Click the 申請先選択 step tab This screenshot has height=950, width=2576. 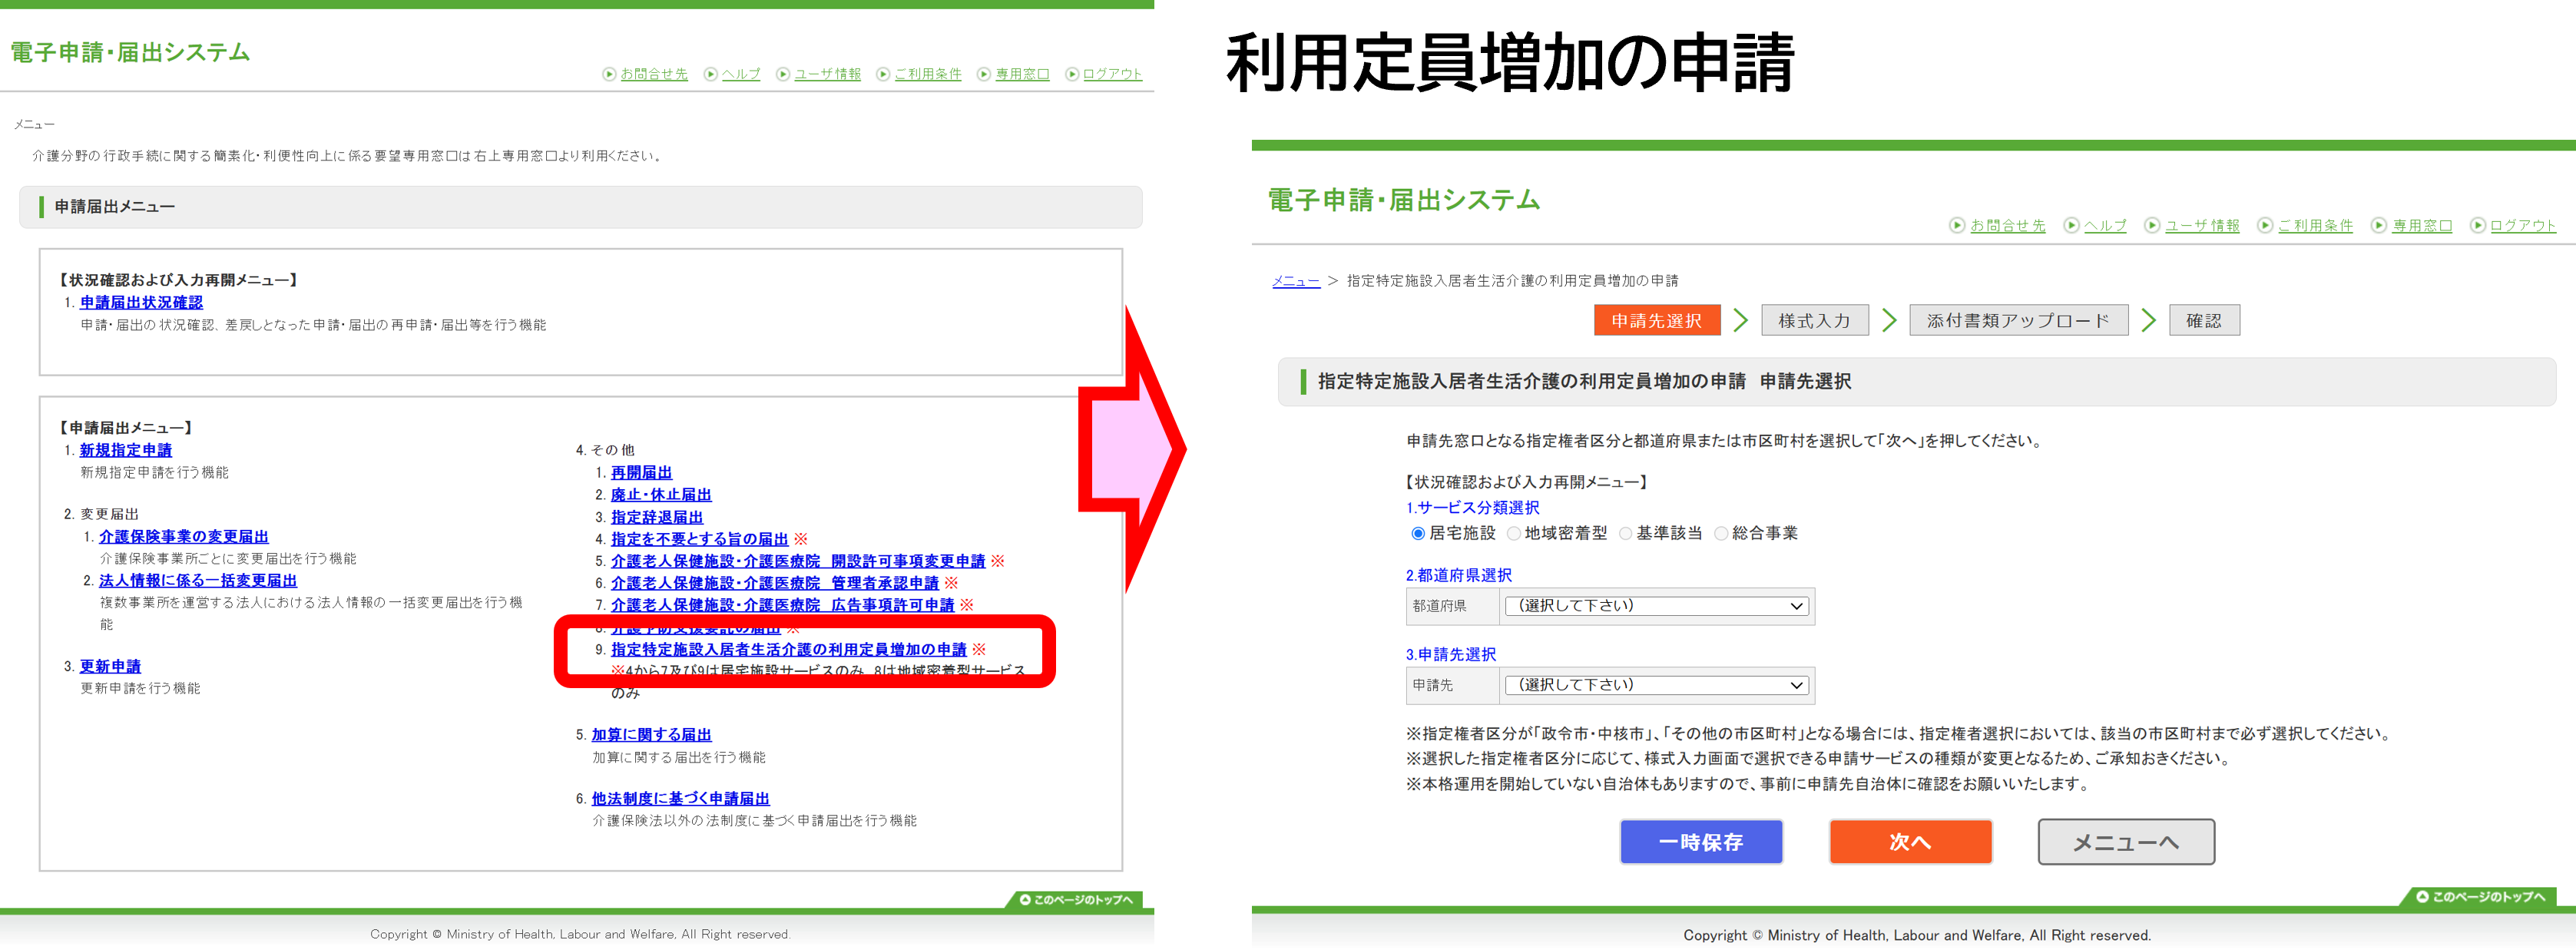coord(1656,320)
